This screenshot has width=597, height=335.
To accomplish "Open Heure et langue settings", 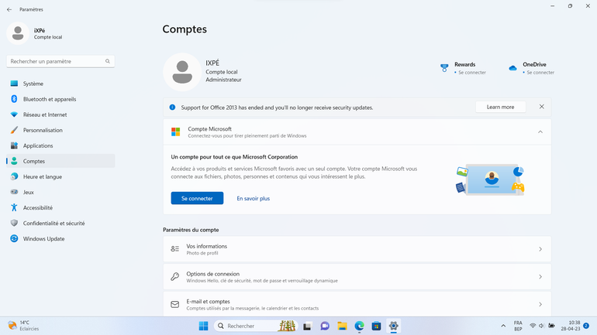I will tap(60, 176).
